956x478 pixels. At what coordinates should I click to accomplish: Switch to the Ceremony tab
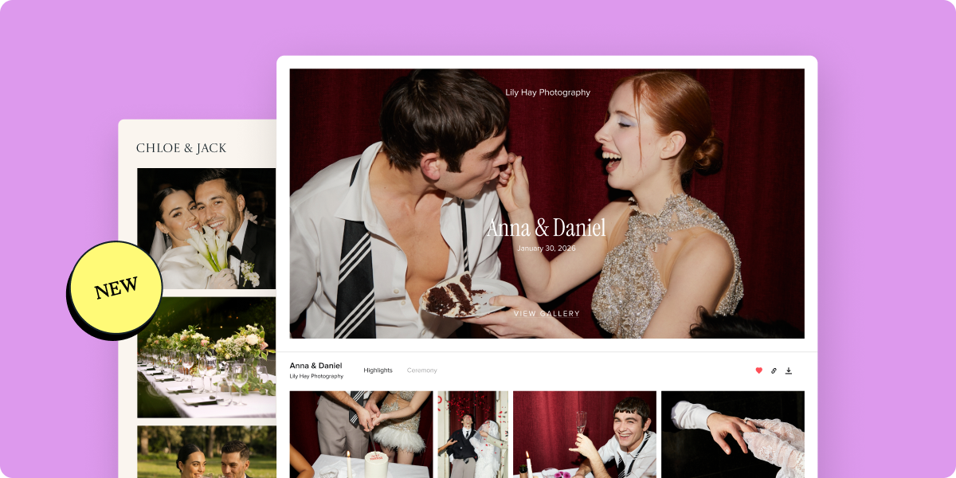coord(421,370)
